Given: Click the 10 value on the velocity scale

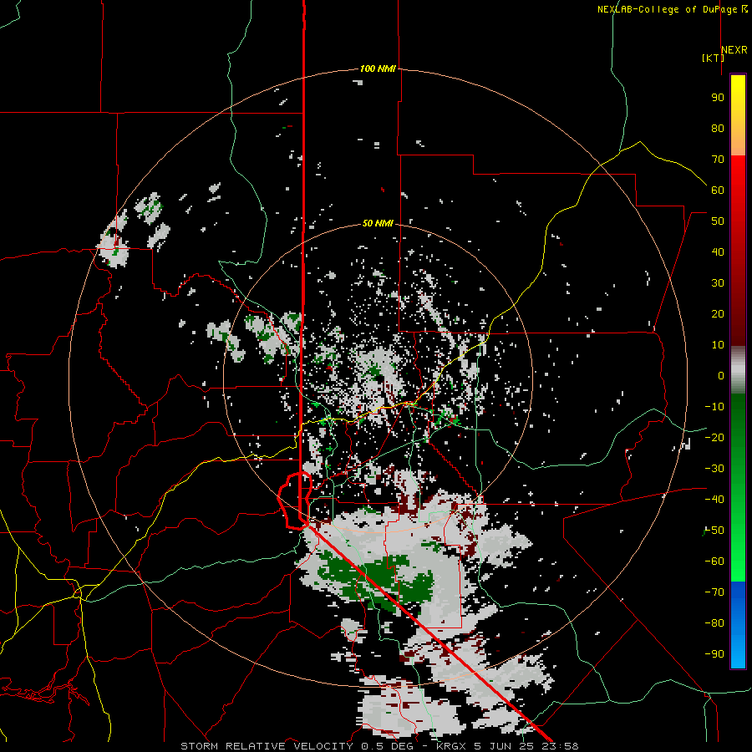Looking at the screenshot, I should [x=718, y=345].
